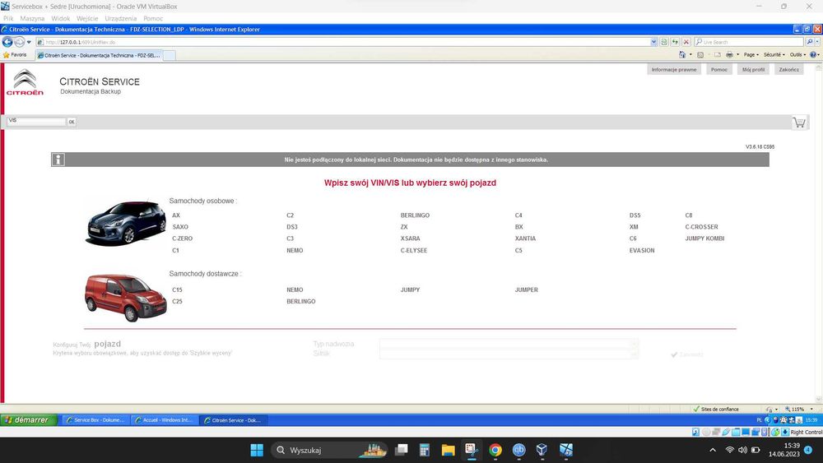Image resolution: width=823 pixels, height=463 pixels.
Task: Open the Outils dropdown in IE
Action: coord(797,54)
